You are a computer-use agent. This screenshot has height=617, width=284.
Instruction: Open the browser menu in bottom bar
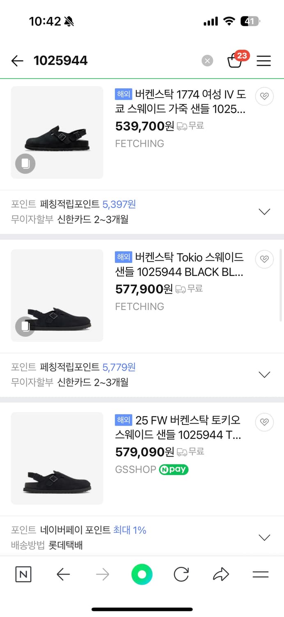tap(261, 575)
